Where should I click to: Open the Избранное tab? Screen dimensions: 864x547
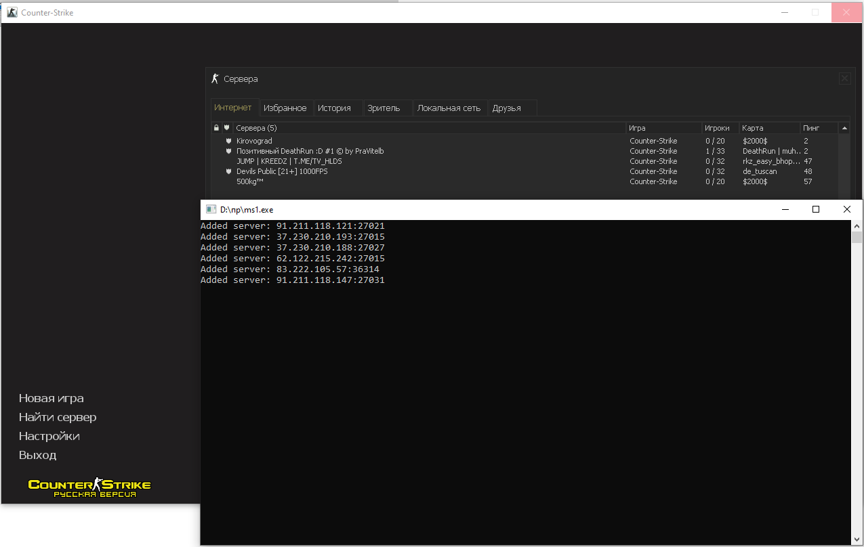(x=285, y=108)
